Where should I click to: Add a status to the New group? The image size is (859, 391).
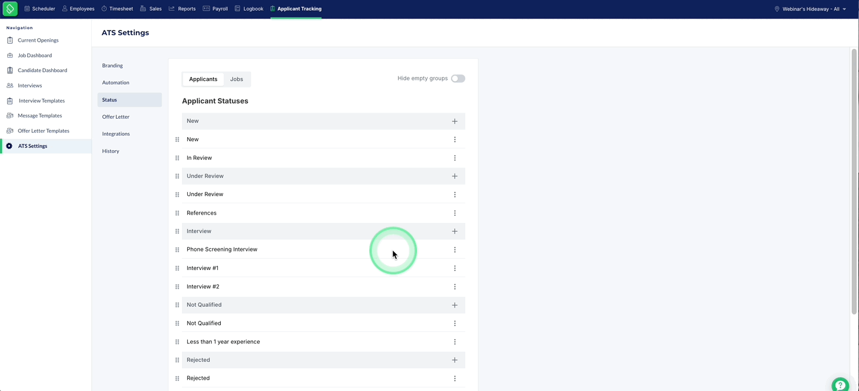455,121
